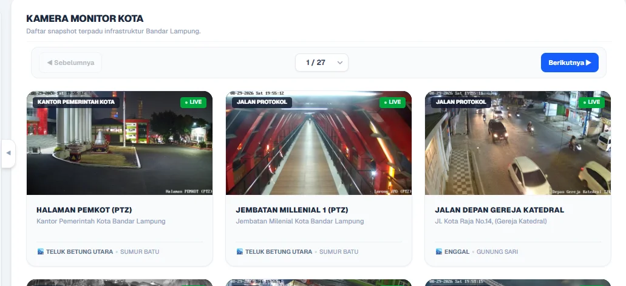
Task: Select TELUK BETUNG UTARA on Jembatan Millenial card
Action: [x=279, y=252]
